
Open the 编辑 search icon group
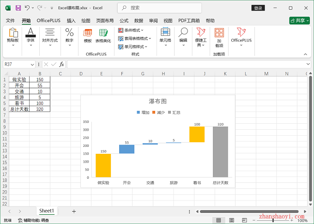pos(183,36)
